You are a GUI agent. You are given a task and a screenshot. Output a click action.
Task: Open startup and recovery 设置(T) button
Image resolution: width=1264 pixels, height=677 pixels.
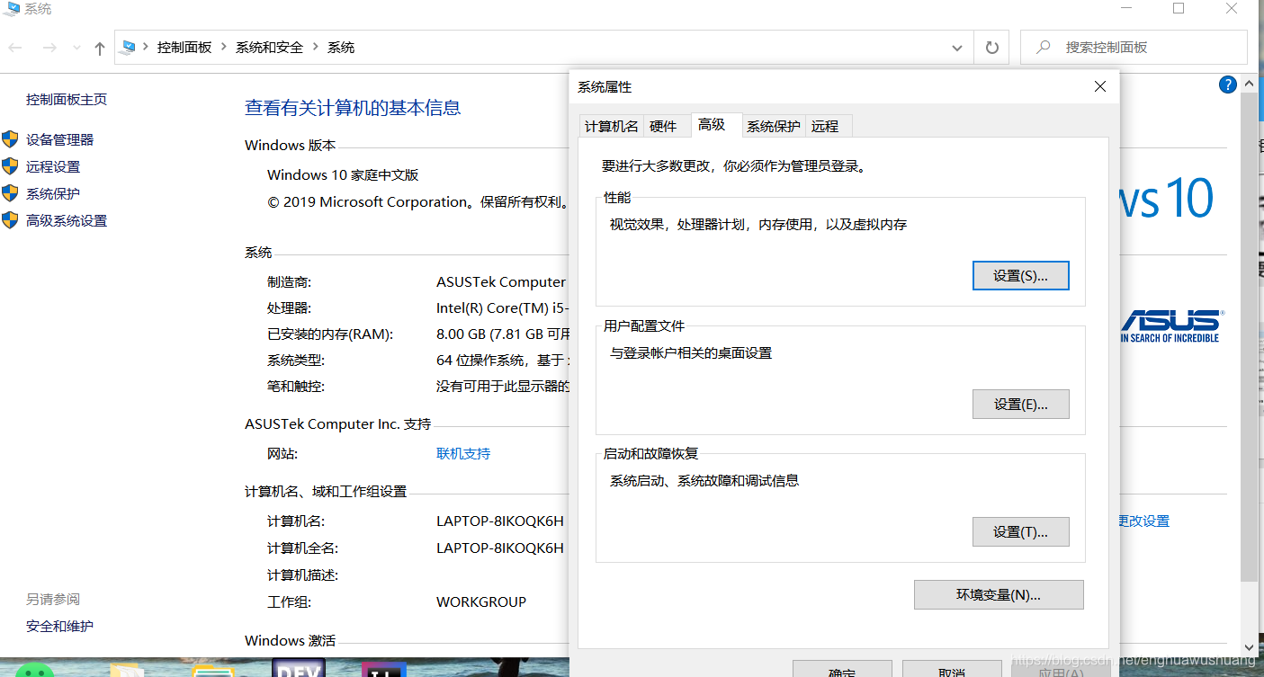pos(1021,532)
